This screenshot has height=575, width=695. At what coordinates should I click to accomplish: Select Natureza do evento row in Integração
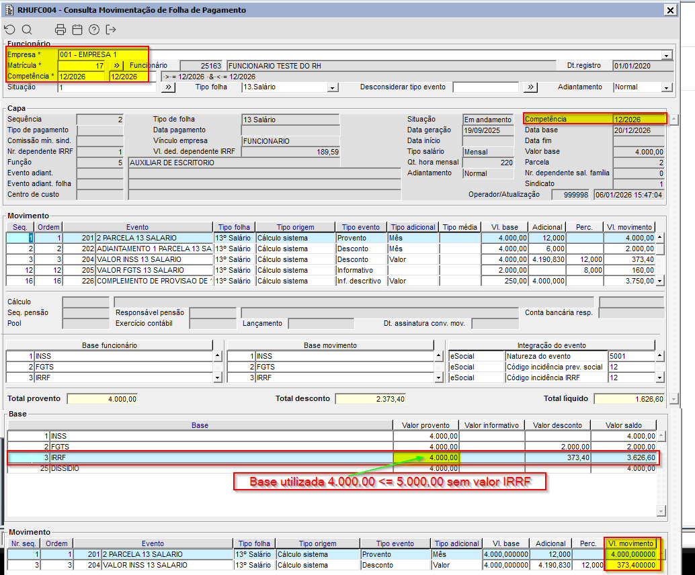(x=552, y=356)
